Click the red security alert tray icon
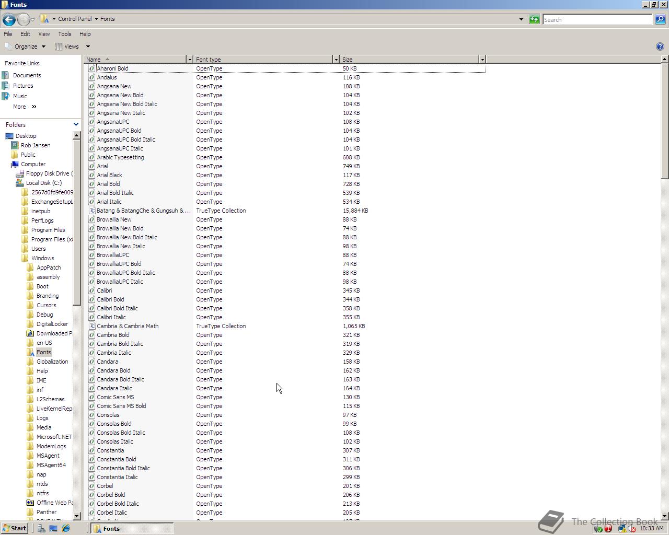 (608, 528)
